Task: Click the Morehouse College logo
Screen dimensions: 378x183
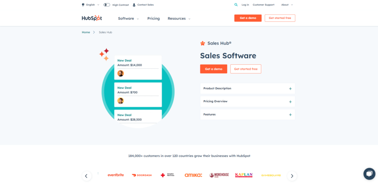Action: click(219, 175)
